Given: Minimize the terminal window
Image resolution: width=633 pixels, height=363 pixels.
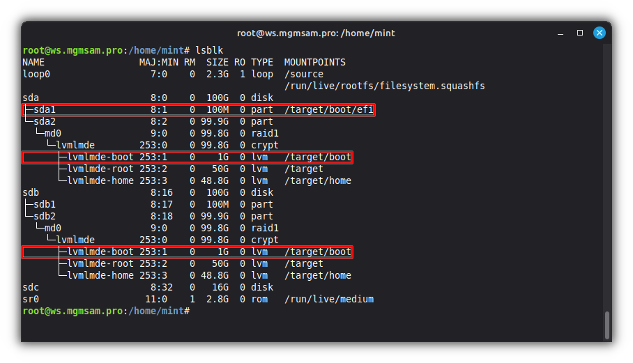Looking at the screenshot, I should click(561, 33).
